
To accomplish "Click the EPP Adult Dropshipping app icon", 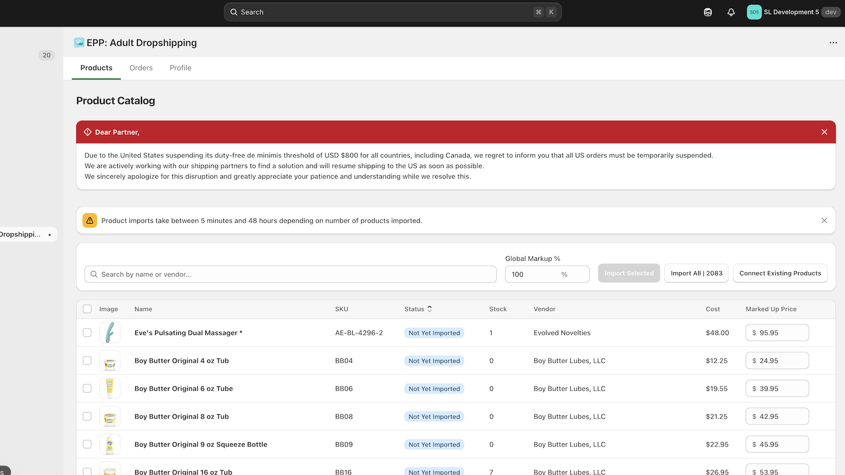I will pyautogui.click(x=79, y=43).
